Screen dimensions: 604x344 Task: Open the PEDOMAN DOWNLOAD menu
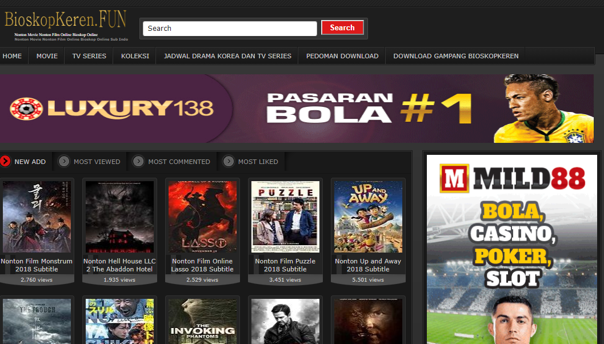click(x=342, y=56)
